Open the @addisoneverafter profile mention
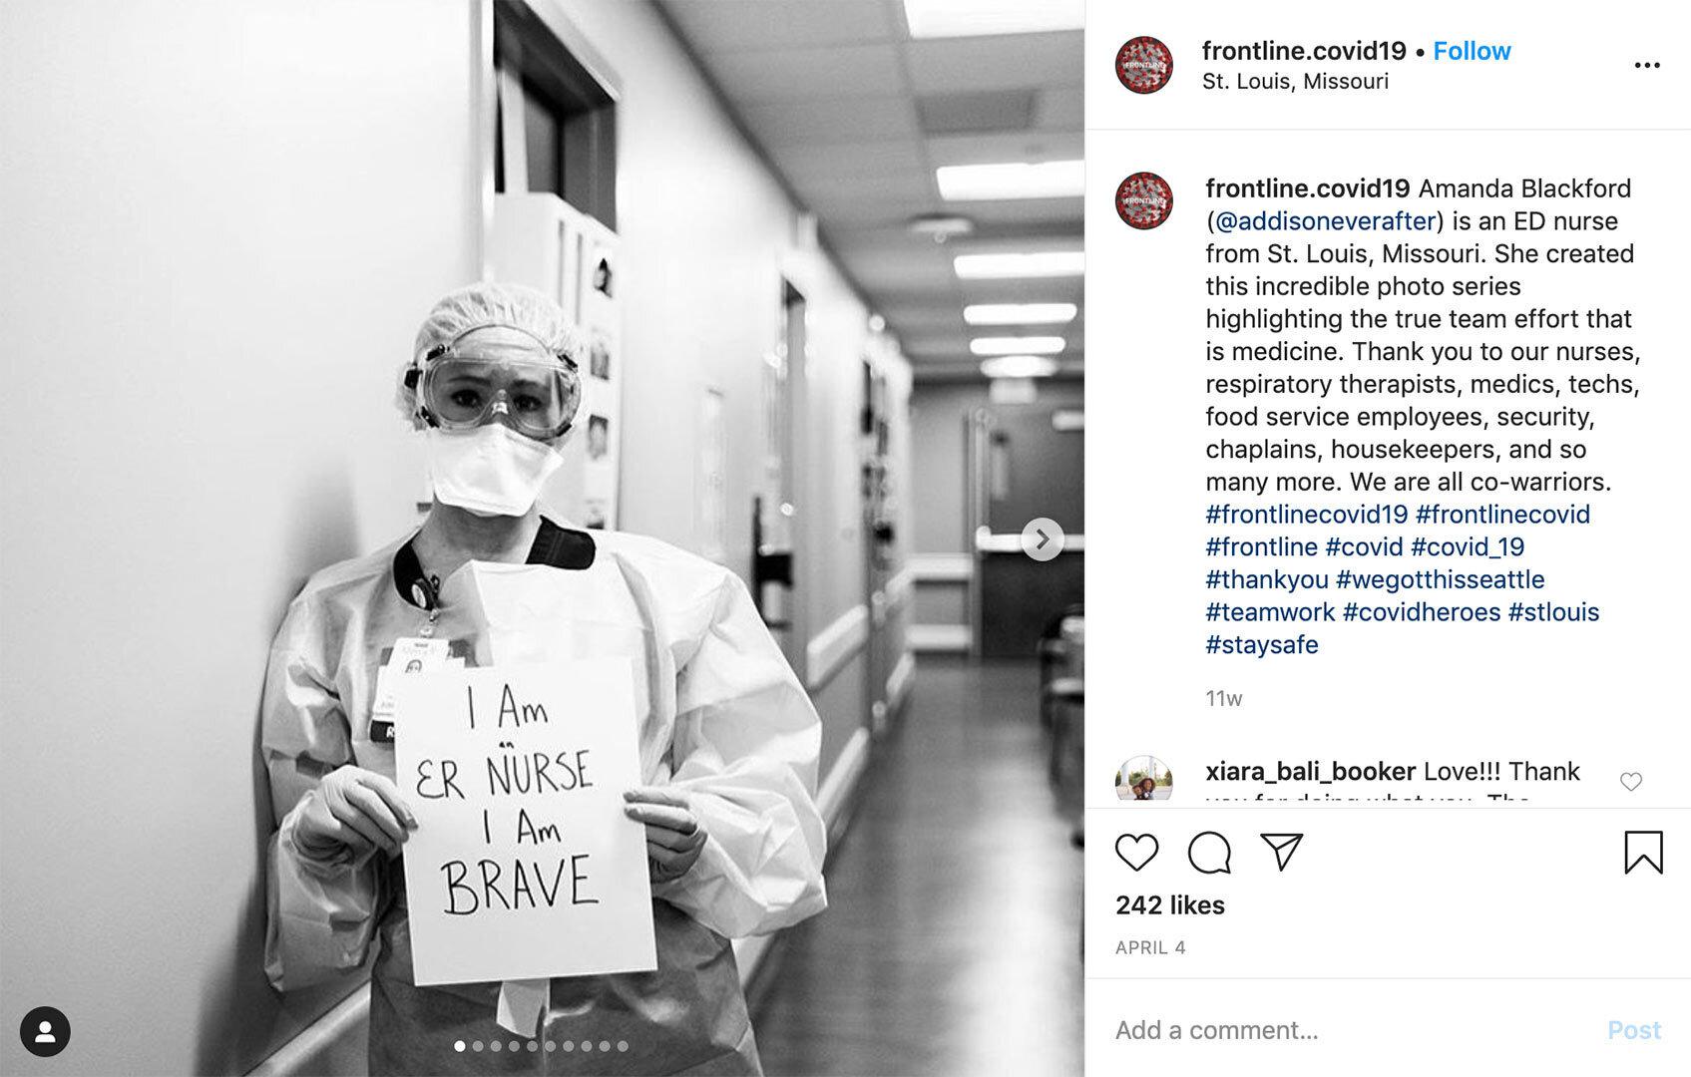The width and height of the screenshot is (1691, 1077). click(1325, 221)
